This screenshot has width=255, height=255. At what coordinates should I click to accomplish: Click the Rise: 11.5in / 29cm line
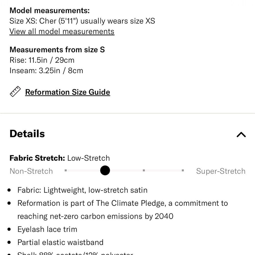point(42,60)
